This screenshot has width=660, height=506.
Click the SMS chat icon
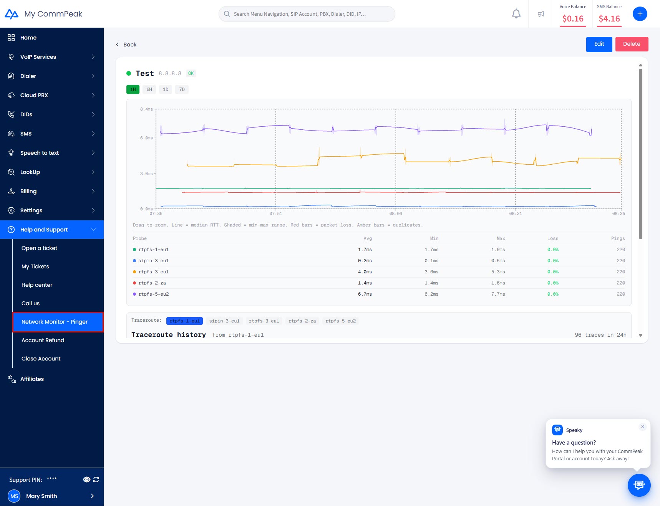point(11,134)
